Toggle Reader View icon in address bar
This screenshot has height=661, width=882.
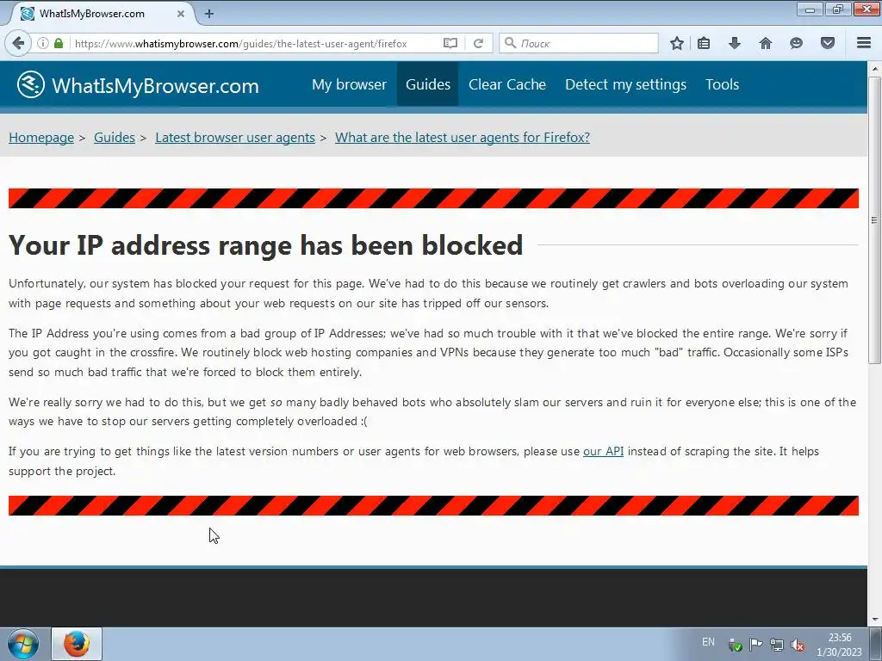pyautogui.click(x=450, y=43)
